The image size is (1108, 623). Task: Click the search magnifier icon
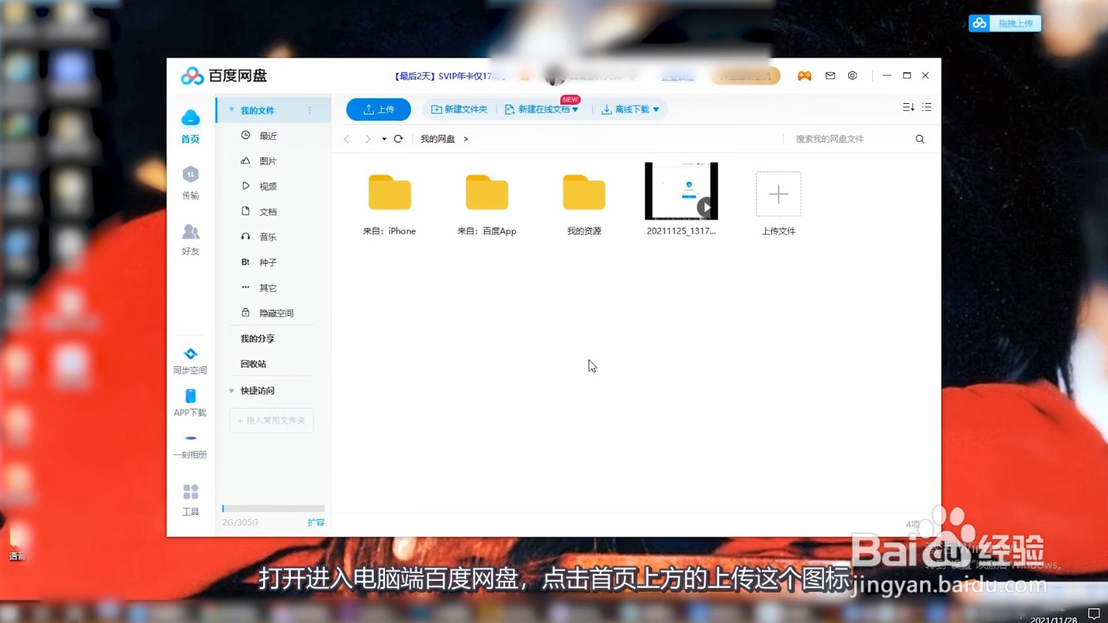coord(920,139)
